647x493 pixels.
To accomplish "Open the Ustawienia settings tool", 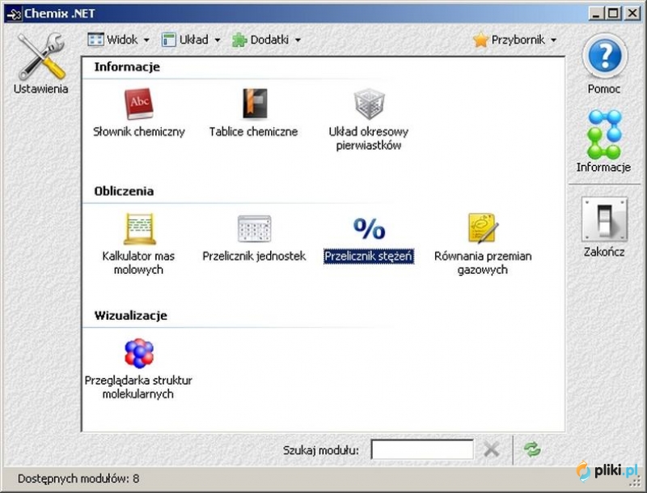I will click(41, 63).
